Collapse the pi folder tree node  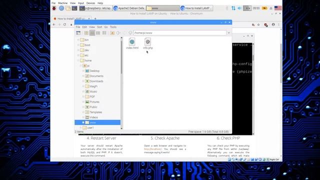[81, 65]
